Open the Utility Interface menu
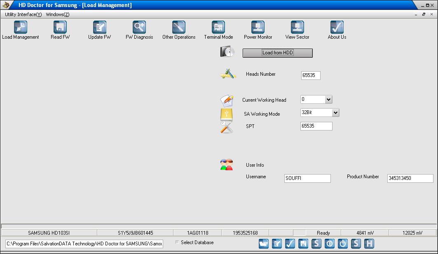Image resolution: width=438 pixels, height=254 pixels. point(23,14)
